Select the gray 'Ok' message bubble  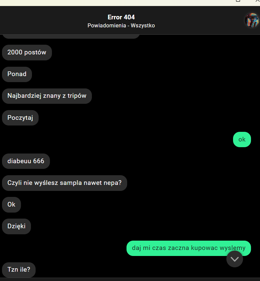(11, 205)
